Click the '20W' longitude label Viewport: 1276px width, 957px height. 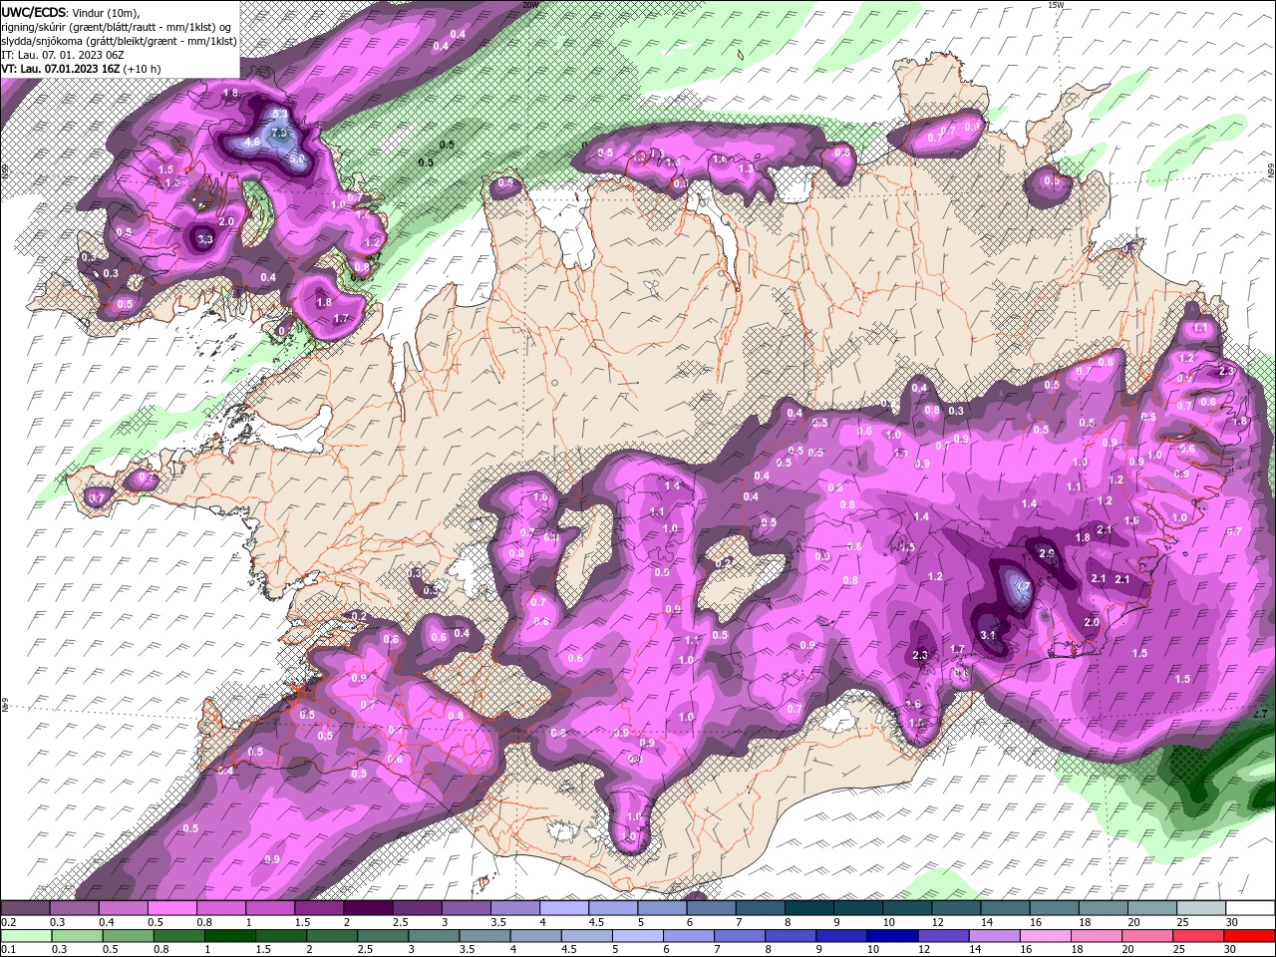529,5
